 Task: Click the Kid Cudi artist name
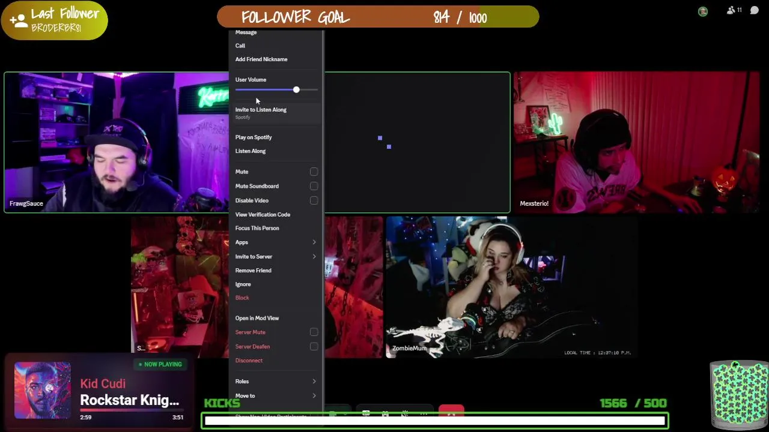pyautogui.click(x=103, y=384)
